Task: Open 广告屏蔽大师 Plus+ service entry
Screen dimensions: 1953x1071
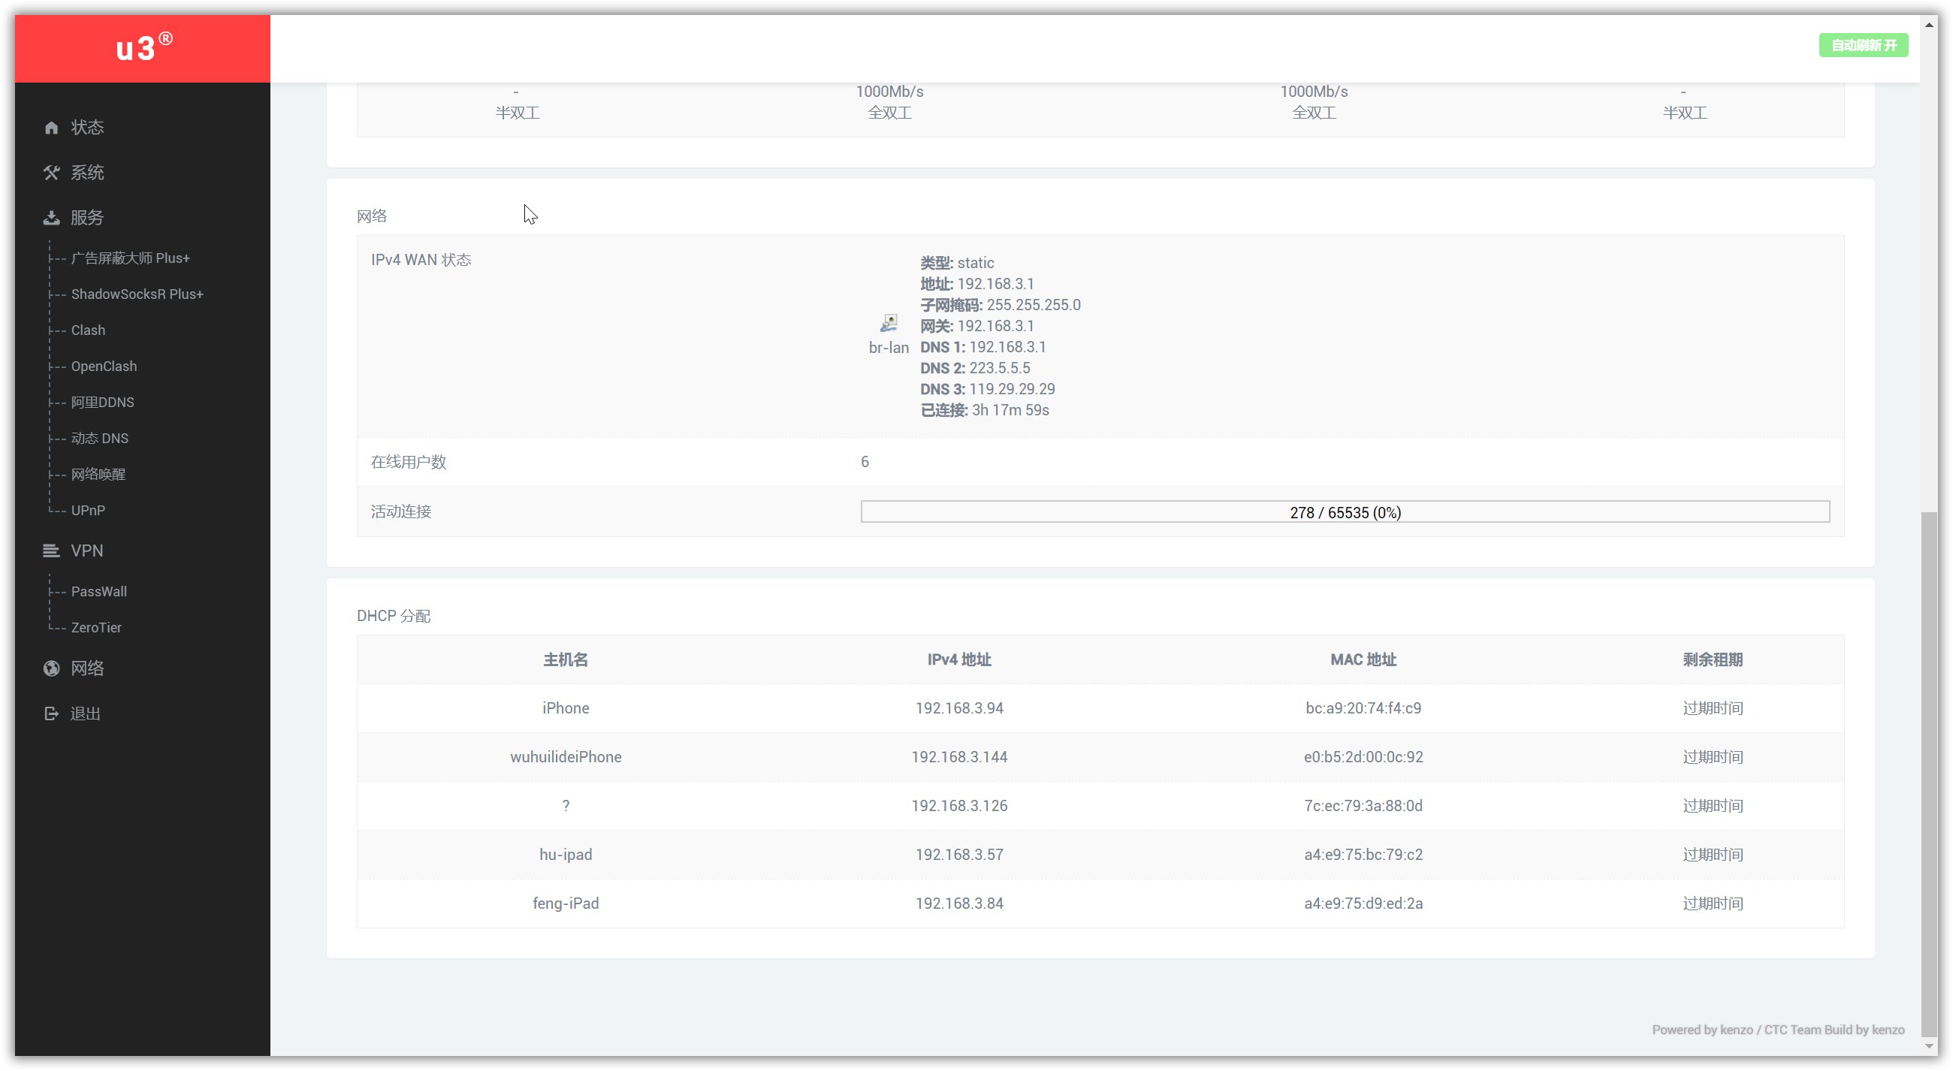Action: 130,258
